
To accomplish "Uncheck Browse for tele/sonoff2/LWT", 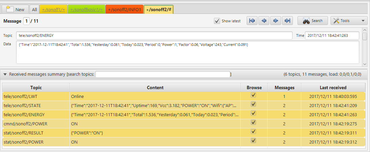I will (253, 95).
